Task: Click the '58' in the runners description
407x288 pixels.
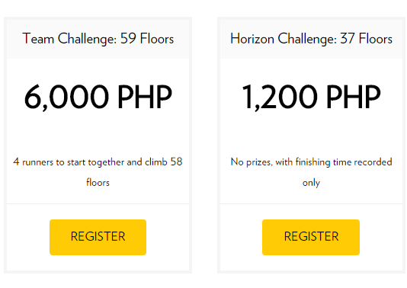Action: click(x=177, y=162)
